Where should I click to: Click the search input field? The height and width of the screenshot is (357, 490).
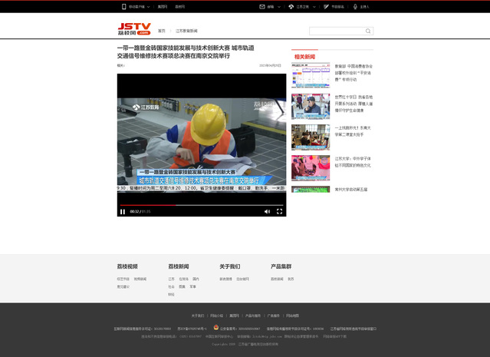pyautogui.click(x=337, y=31)
